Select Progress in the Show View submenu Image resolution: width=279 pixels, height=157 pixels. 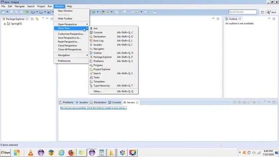(x=113, y=65)
